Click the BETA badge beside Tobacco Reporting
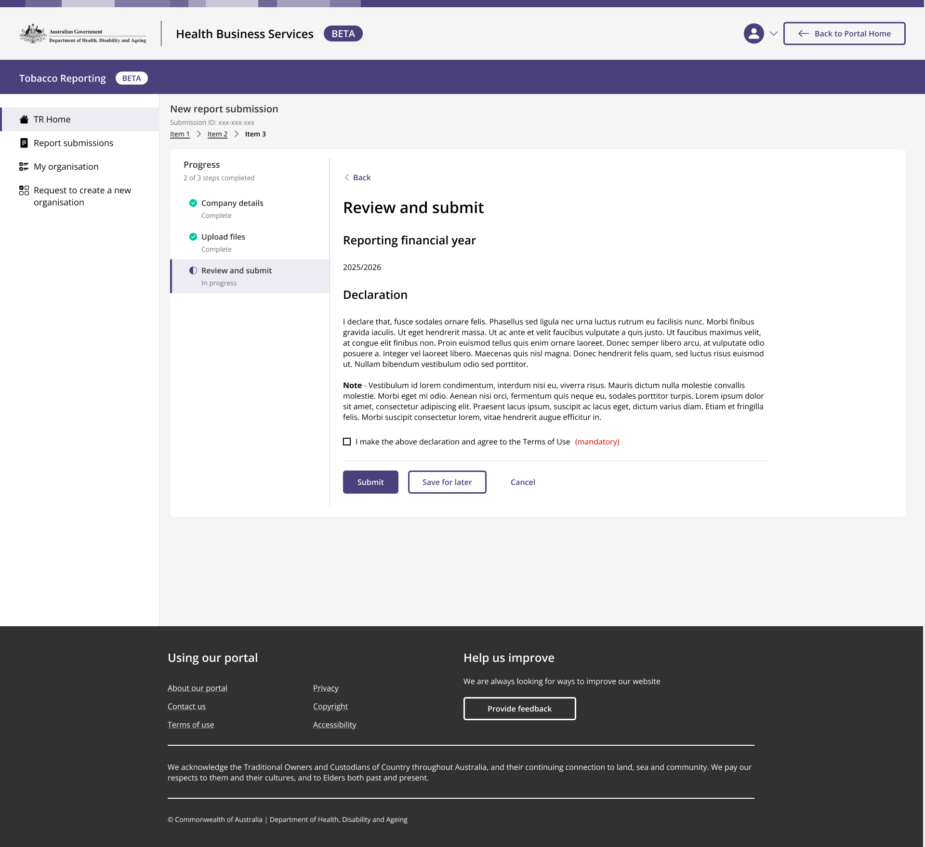Viewport: 925px width, 847px height. (x=132, y=78)
